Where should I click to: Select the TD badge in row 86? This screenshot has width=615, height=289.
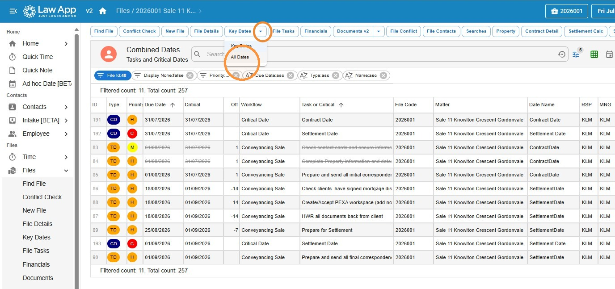click(114, 188)
